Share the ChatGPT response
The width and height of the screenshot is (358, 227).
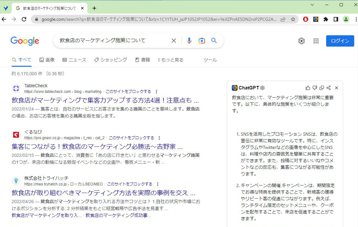coord(328,88)
